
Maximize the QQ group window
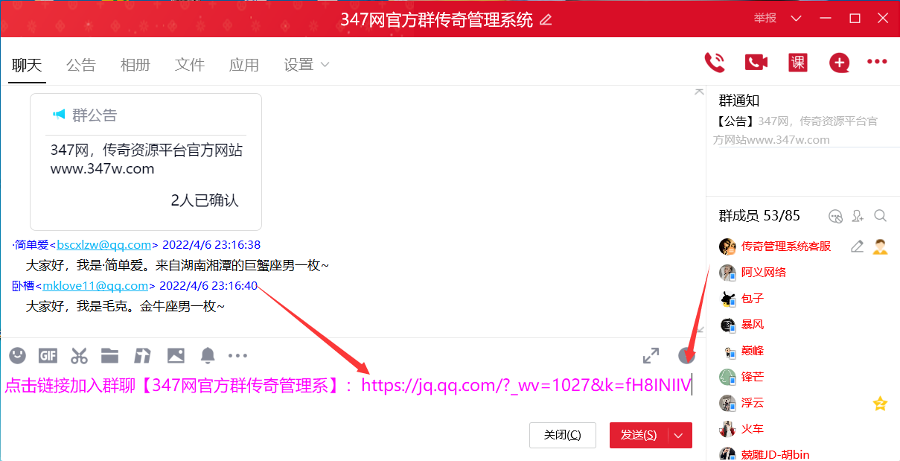(855, 19)
